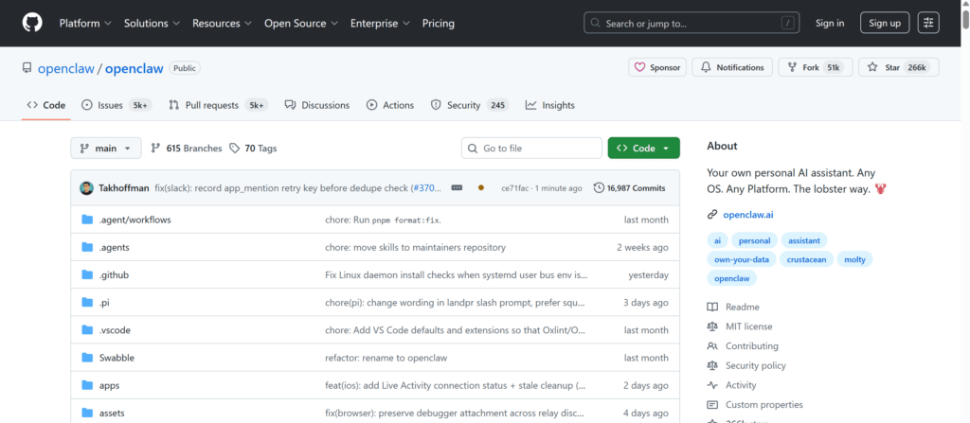Image resolution: width=970 pixels, height=423 pixels.
Task: Expand the Solutions menu
Action: coord(152,23)
